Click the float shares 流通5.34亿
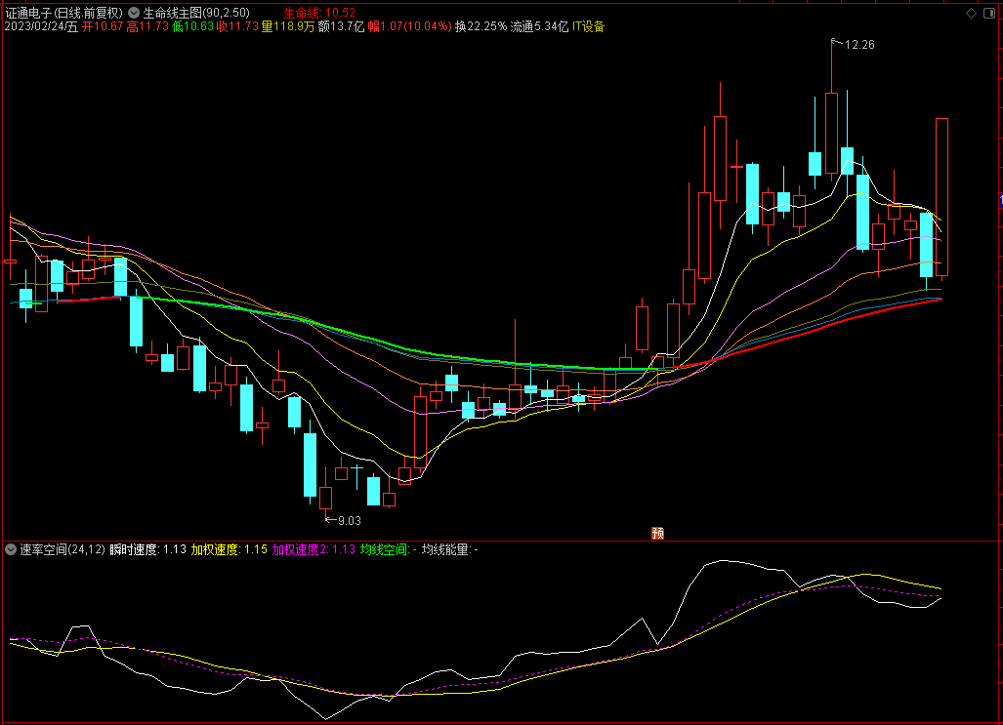1003x725 pixels. pyautogui.click(x=539, y=27)
